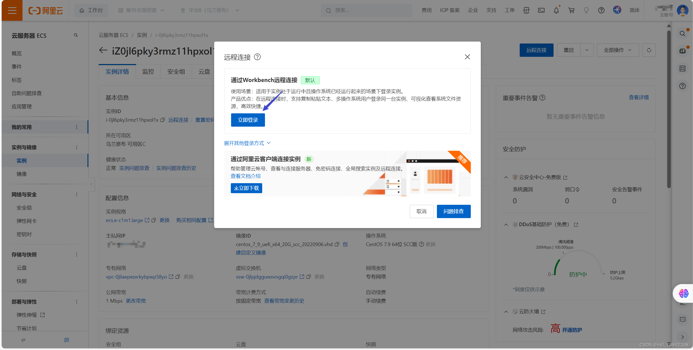The width and height of the screenshot is (693, 350).
Task: Click the Alibaba Cloud logo
Action: [46, 11]
